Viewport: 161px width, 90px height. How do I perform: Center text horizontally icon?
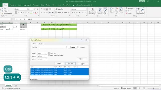(44, 12)
